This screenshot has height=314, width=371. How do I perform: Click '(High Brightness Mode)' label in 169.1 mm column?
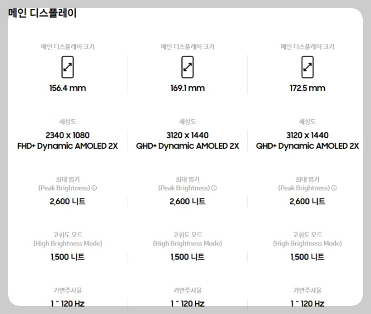(x=187, y=244)
